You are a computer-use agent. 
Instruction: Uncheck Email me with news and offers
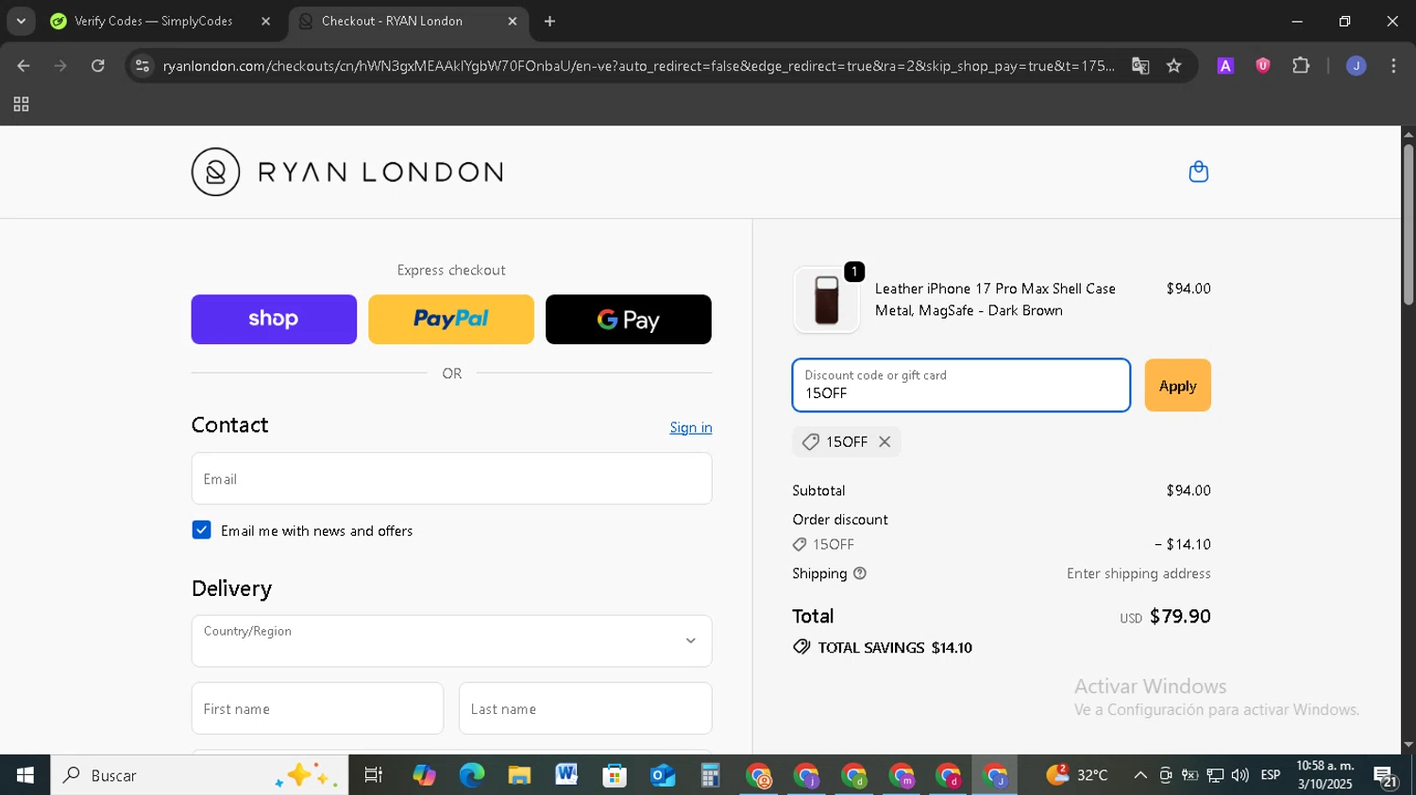tap(201, 530)
